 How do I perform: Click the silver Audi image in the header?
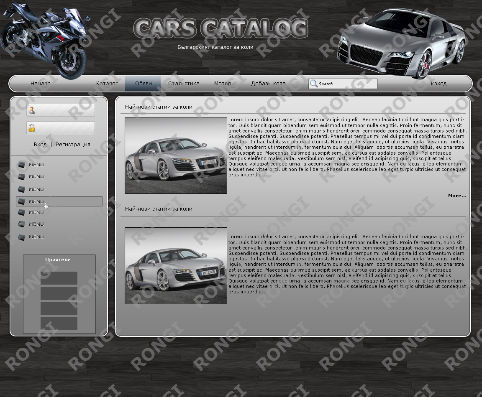point(401,43)
